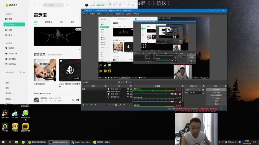Viewport: 259px width, 145px height.
Task: Hide the 文本 (GDI+) 2 source
Action: (128, 89)
